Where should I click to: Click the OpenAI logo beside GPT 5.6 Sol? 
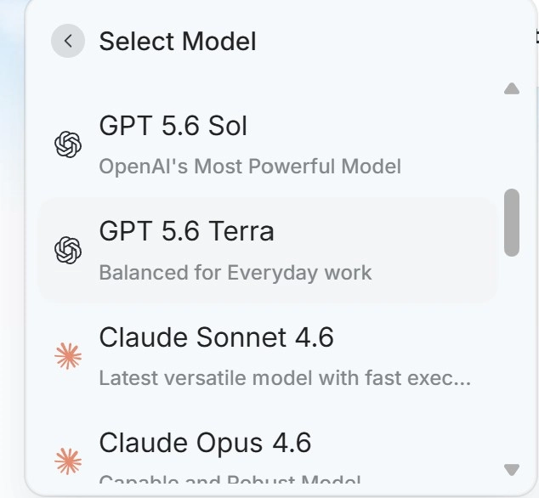[68, 144]
